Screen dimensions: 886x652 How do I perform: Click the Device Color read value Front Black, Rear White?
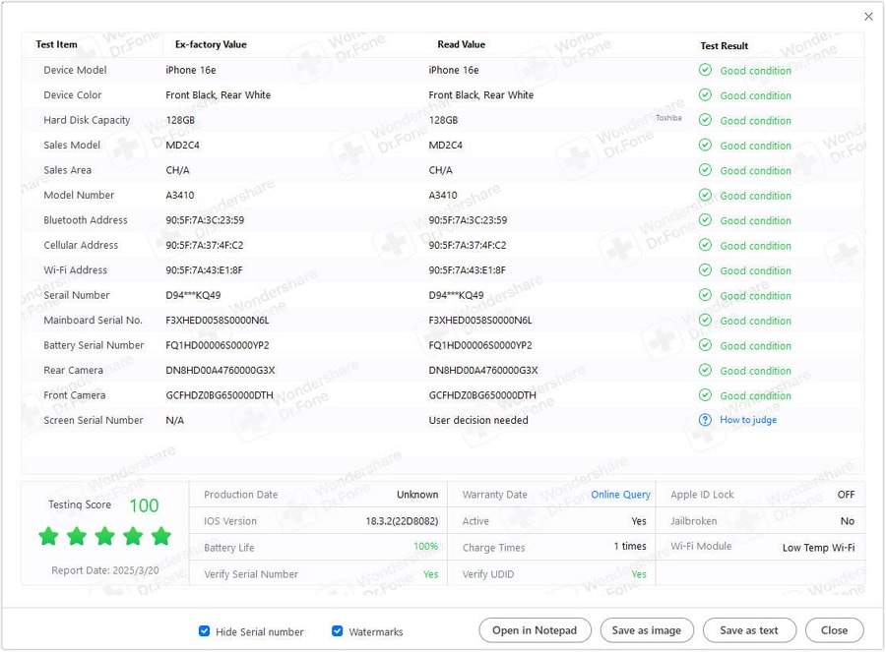pos(480,94)
